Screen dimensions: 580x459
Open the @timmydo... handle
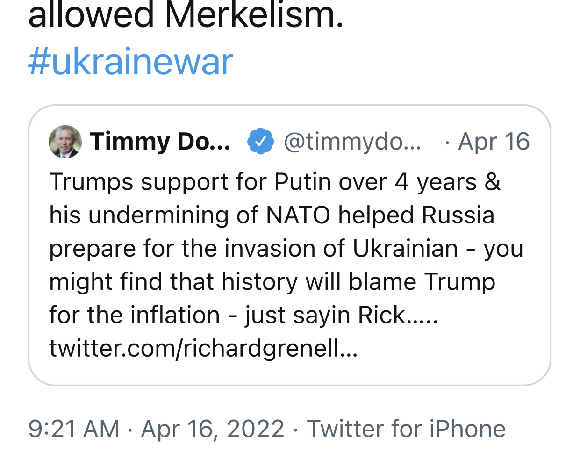pyautogui.click(x=352, y=142)
